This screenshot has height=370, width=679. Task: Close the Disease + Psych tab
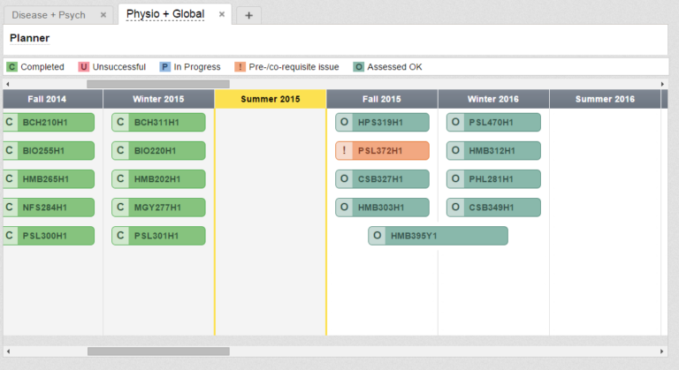[x=103, y=15]
